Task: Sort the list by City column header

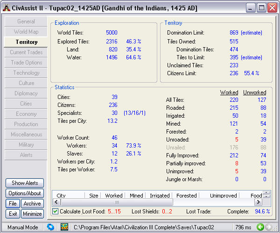Action: (69, 196)
